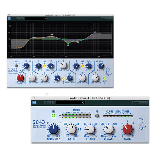The height and width of the screenshot is (155, 155).
Task: Open the Stereo dropdown in the Portico5043 window
Action: [x=140, y=102]
